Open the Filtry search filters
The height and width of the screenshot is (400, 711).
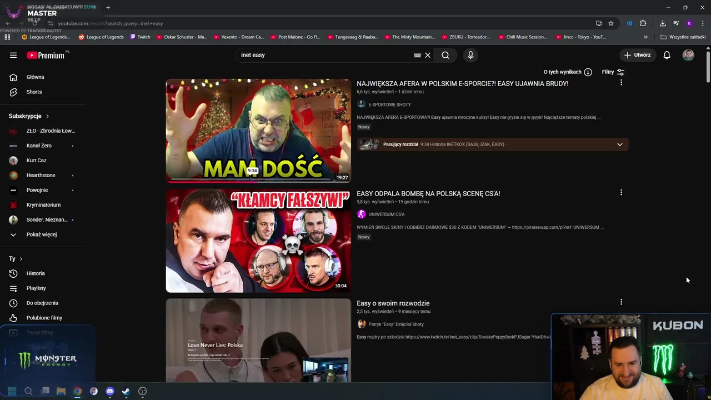(613, 72)
